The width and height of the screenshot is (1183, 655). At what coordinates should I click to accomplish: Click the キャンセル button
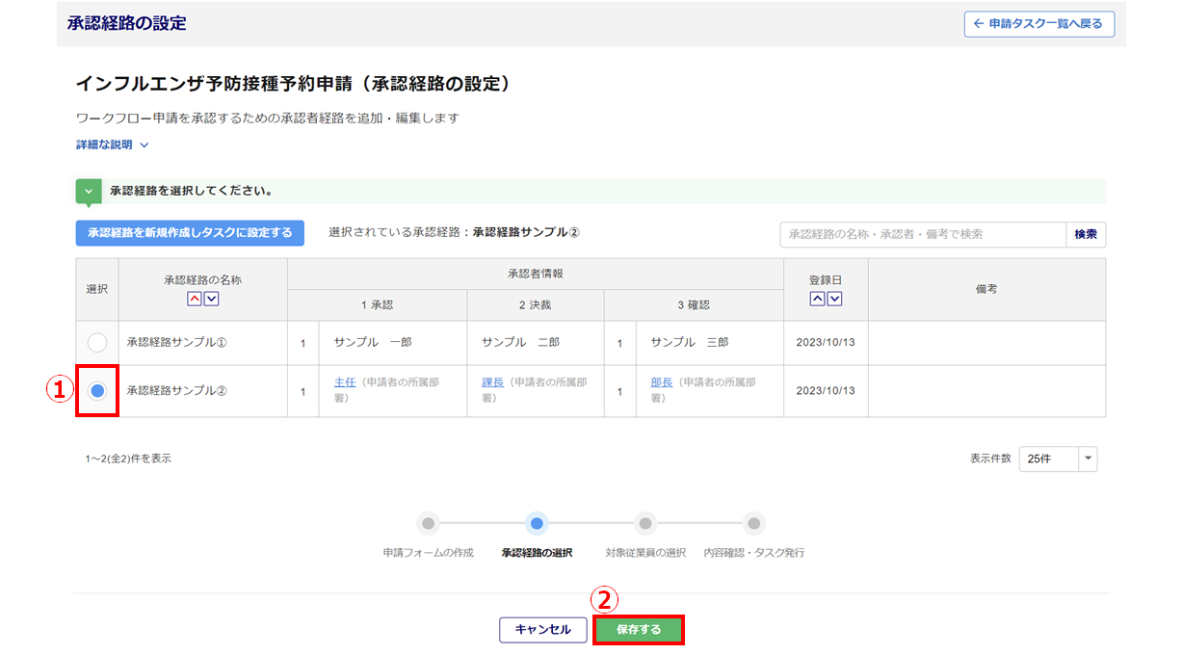pos(542,629)
